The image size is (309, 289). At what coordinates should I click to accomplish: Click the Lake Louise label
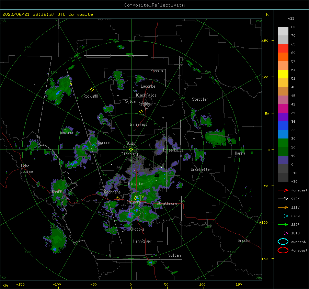[x=27, y=169]
